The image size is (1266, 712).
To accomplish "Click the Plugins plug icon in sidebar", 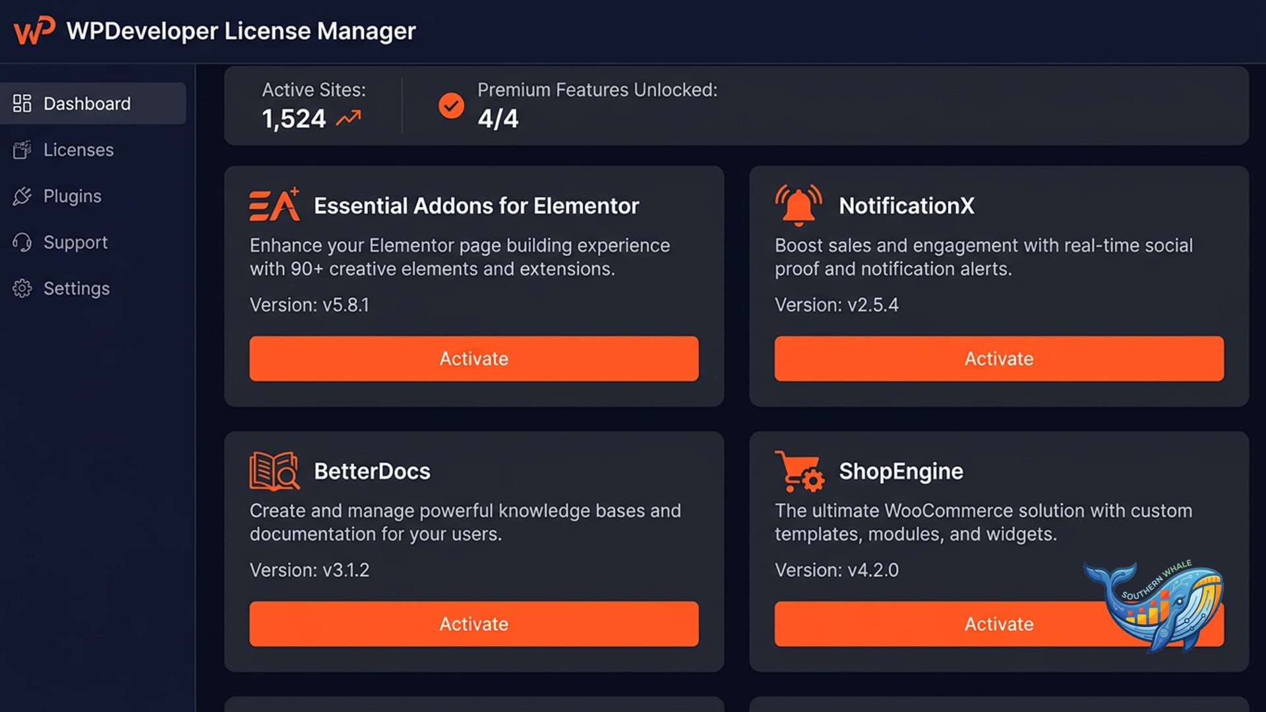I will [x=22, y=196].
